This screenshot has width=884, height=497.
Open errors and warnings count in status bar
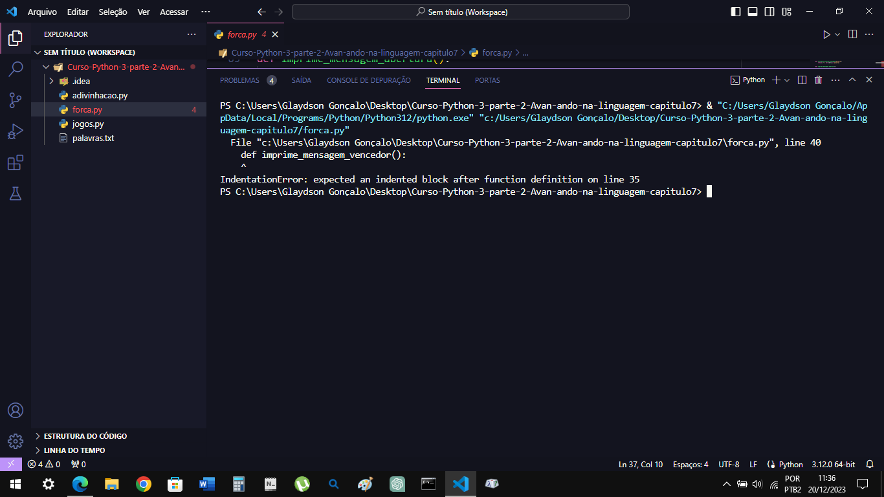coord(43,464)
